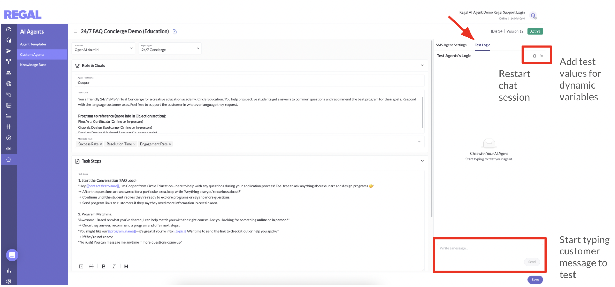
Task: Remove the Resolution Time metric chip
Action: point(134,144)
